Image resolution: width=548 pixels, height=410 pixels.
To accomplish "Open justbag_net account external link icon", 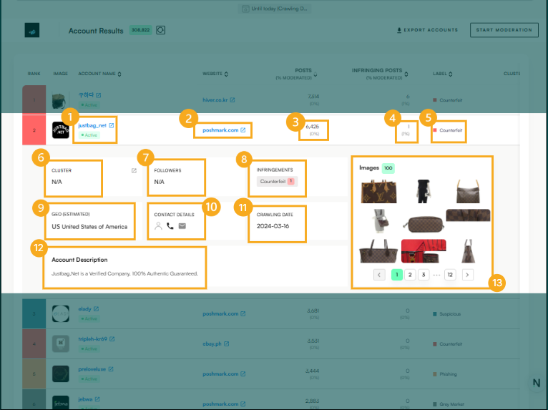I will click(x=111, y=125).
